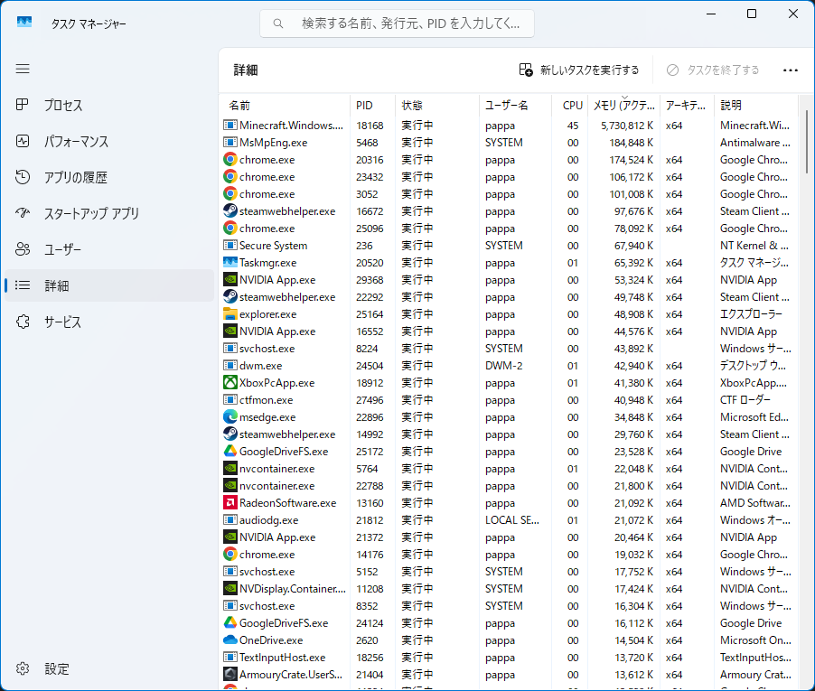This screenshot has height=691, width=815.
Task: Click Steam icon for PID 16672
Action: (x=230, y=211)
